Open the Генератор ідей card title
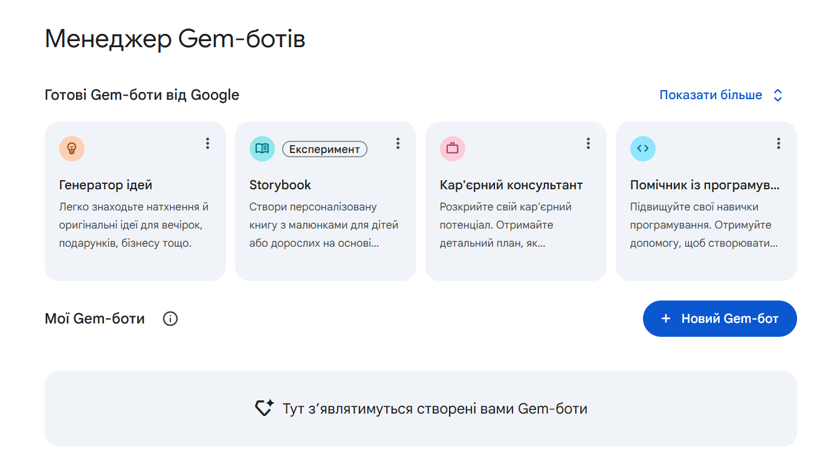Screen dimensions: 840x468 (106, 185)
